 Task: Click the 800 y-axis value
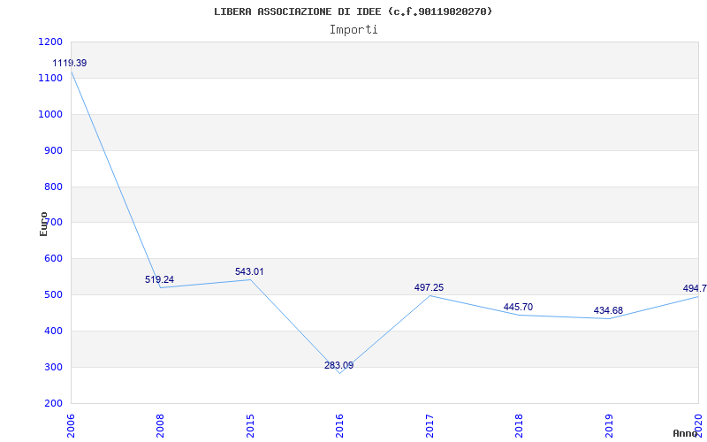[x=53, y=187]
